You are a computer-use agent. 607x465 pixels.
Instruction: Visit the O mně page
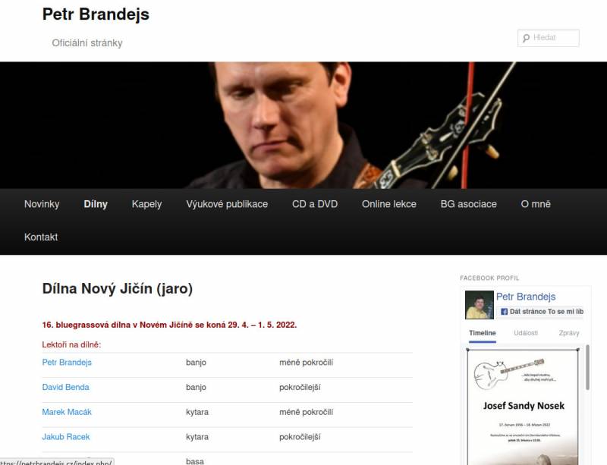(x=536, y=204)
